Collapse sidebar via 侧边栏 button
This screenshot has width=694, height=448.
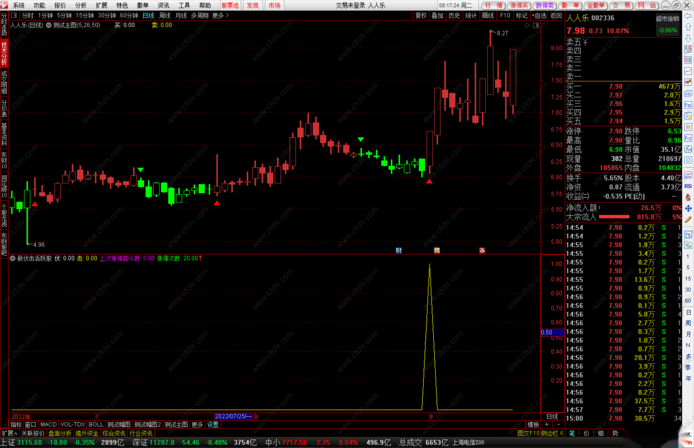tap(552, 433)
